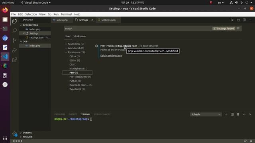Switch to the Workspace settings tab
The image size is (255, 143).
80,36
